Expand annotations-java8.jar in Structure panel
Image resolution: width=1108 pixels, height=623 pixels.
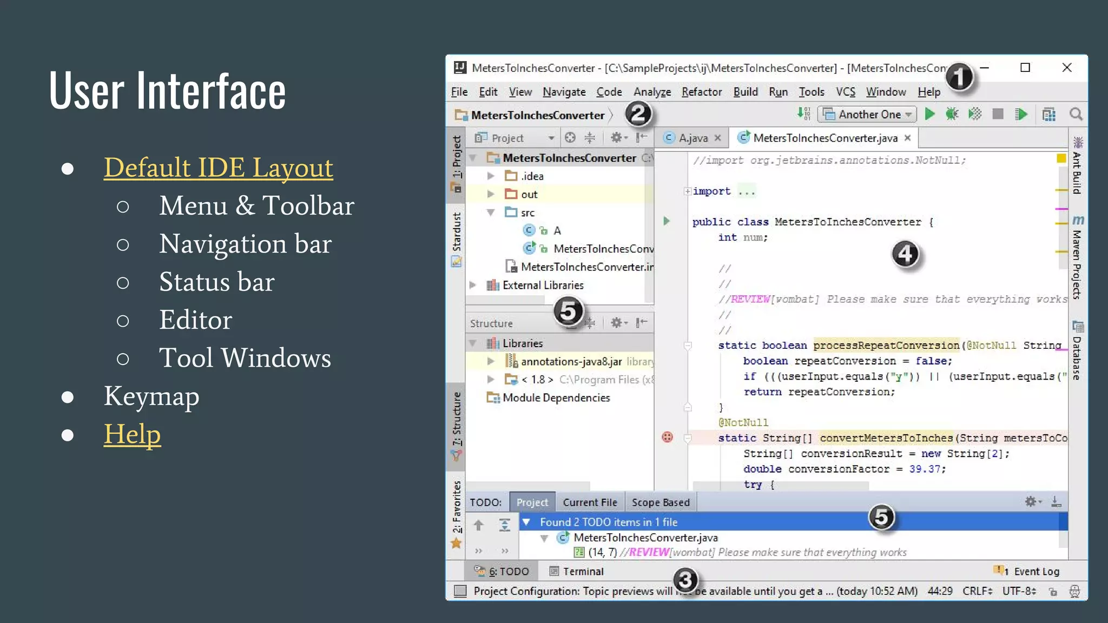tap(491, 361)
